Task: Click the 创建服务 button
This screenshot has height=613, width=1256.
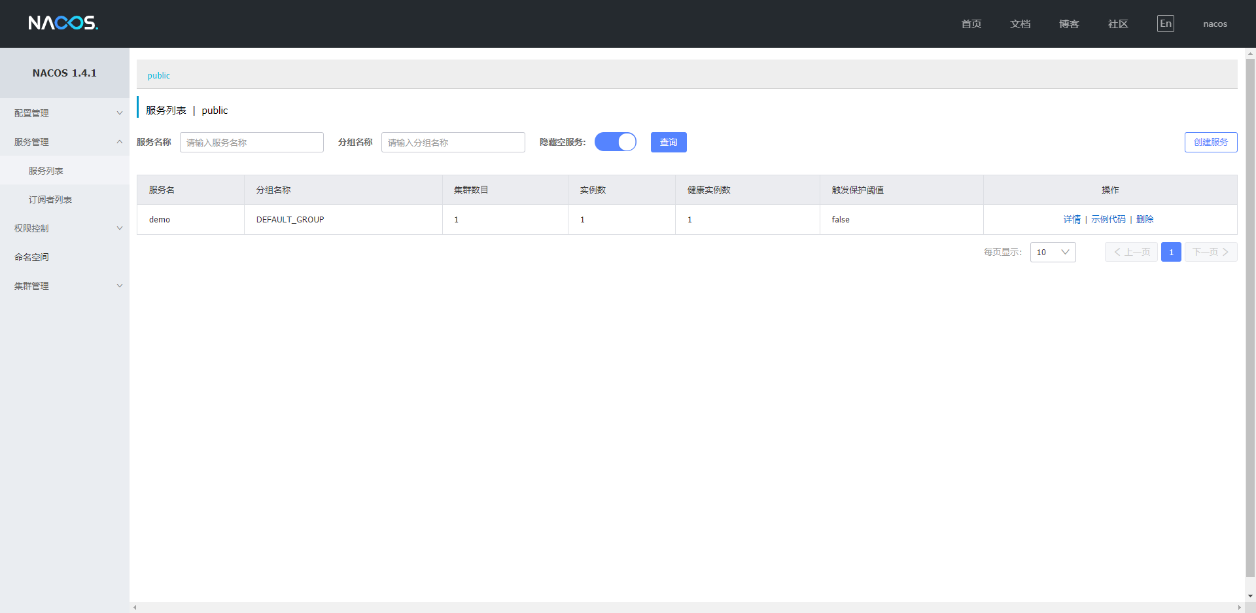Action: tap(1211, 142)
